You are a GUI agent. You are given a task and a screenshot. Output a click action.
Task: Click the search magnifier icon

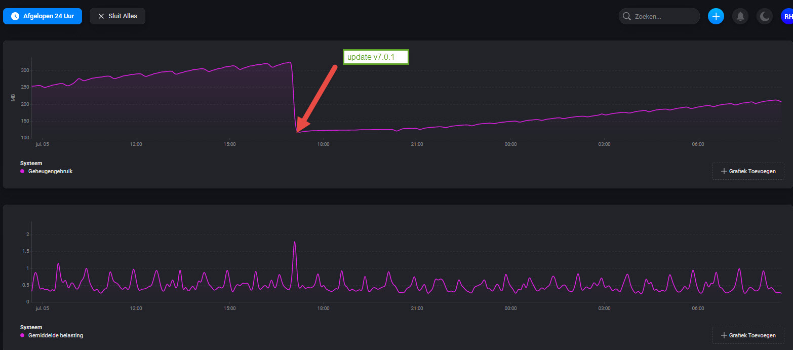(x=627, y=16)
